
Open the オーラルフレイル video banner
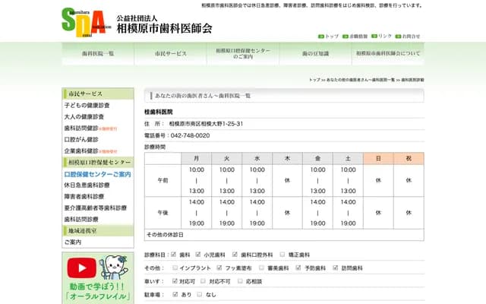pos(98,278)
